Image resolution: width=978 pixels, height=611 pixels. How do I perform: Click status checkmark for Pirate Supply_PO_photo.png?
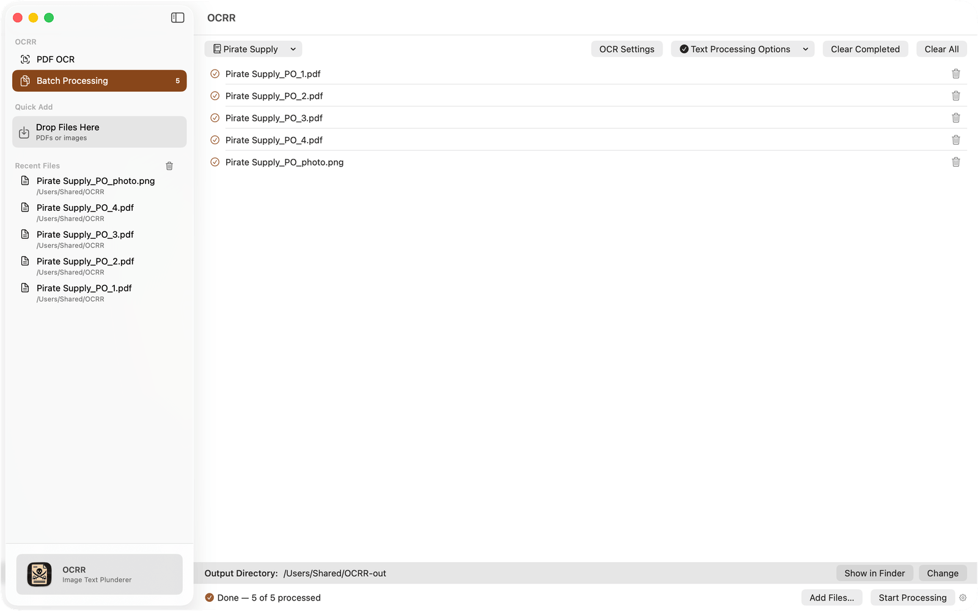215,162
